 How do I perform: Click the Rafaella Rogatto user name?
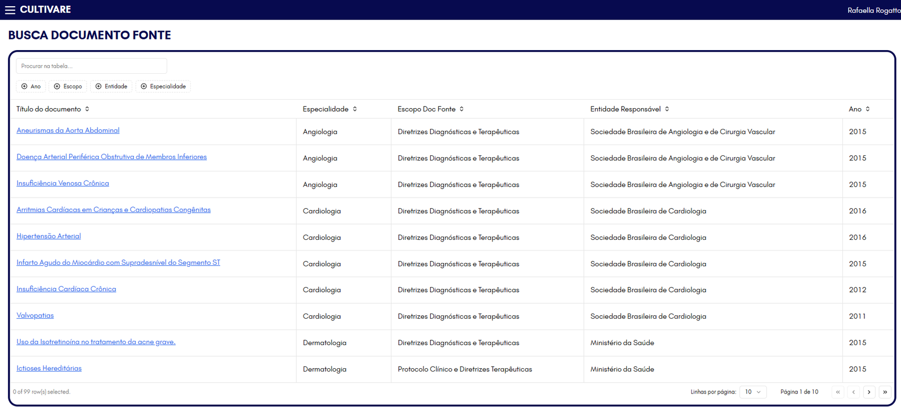tap(873, 10)
